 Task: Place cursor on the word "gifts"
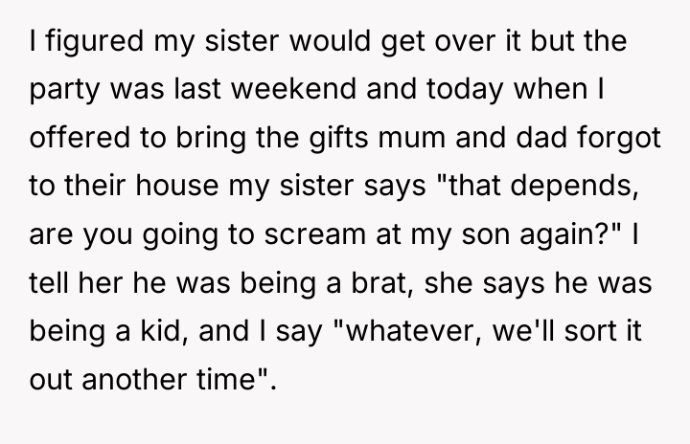338,138
